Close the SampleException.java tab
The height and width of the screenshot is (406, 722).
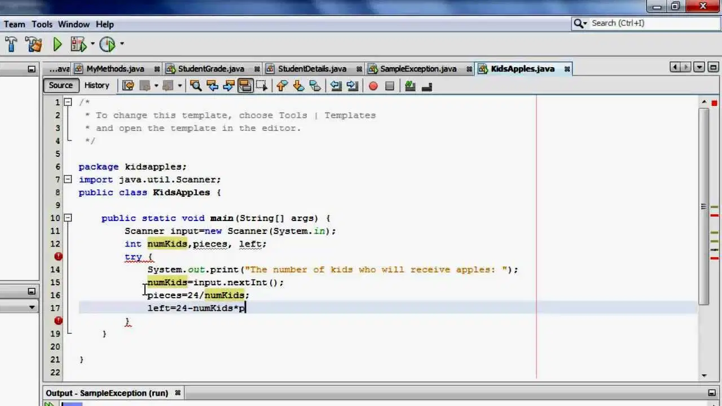click(x=469, y=69)
